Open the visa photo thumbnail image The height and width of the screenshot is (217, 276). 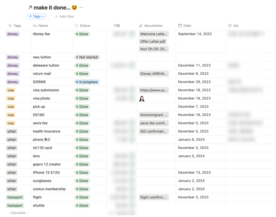pyautogui.click(x=142, y=98)
